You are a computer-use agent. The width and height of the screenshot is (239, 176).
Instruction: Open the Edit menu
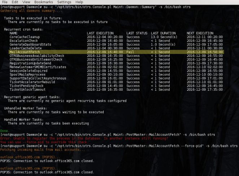point(15,2)
